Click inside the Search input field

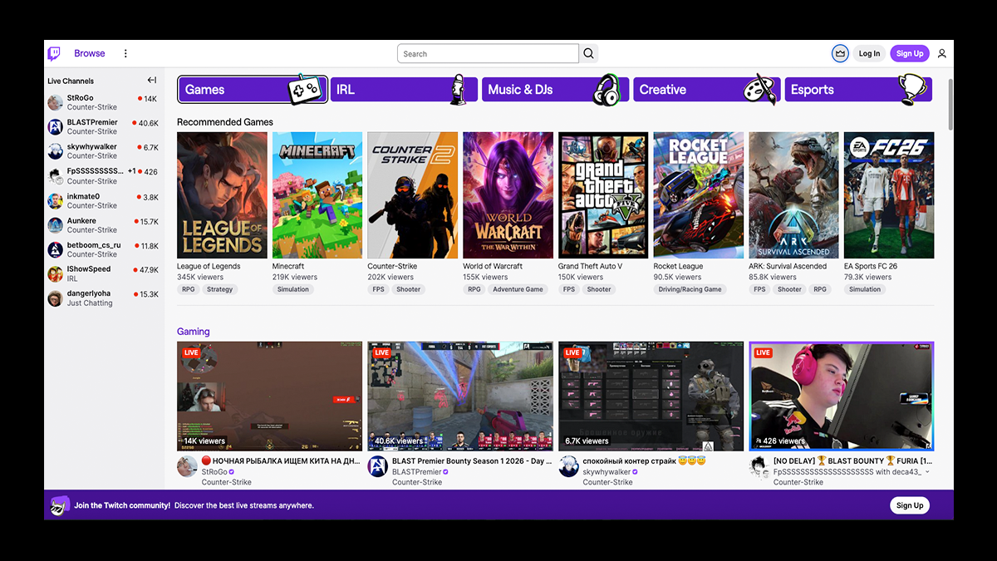coord(488,54)
